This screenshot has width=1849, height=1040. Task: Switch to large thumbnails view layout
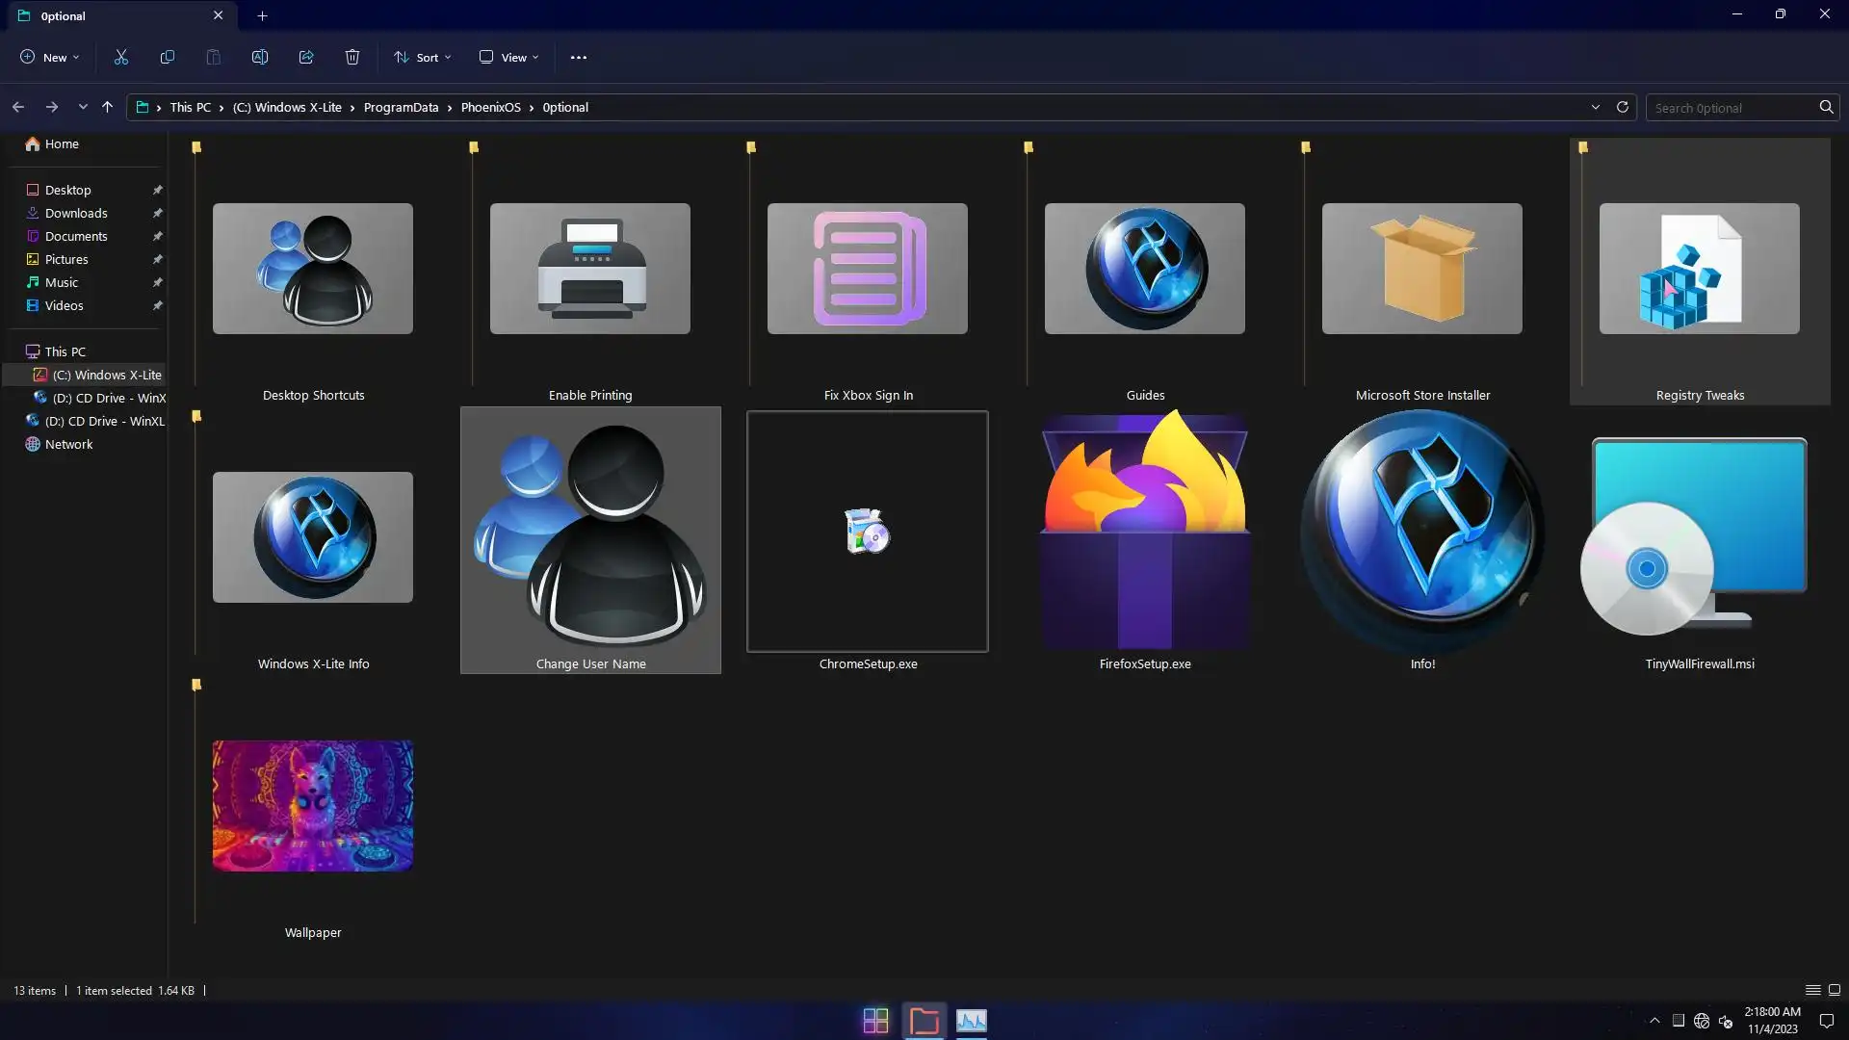(x=1835, y=990)
